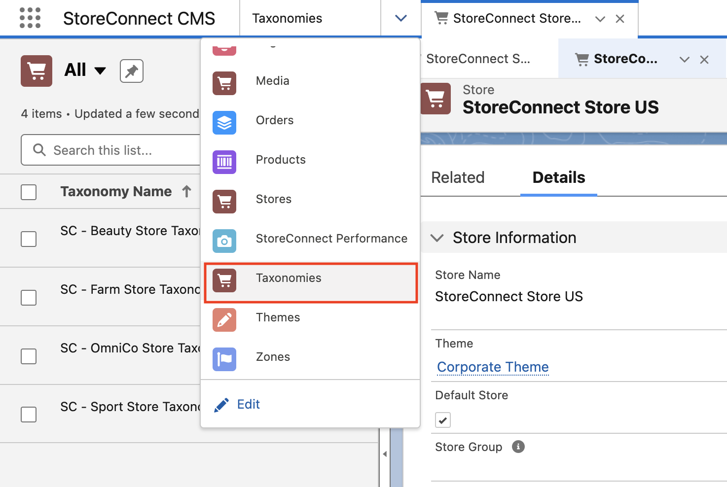The width and height of the screenshot is (727, 487).
Task: Open SC - Farm Store Taxonomy record
Action: [130, 289]
